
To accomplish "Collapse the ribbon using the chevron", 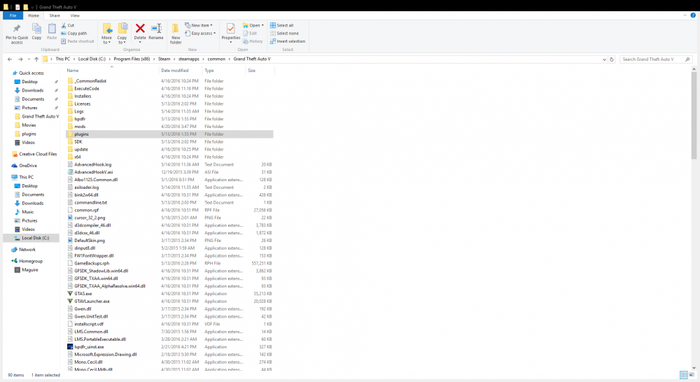I will 685,15.
